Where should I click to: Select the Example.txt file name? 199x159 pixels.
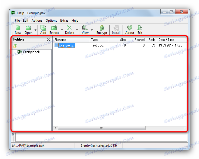tap(66, 45)
